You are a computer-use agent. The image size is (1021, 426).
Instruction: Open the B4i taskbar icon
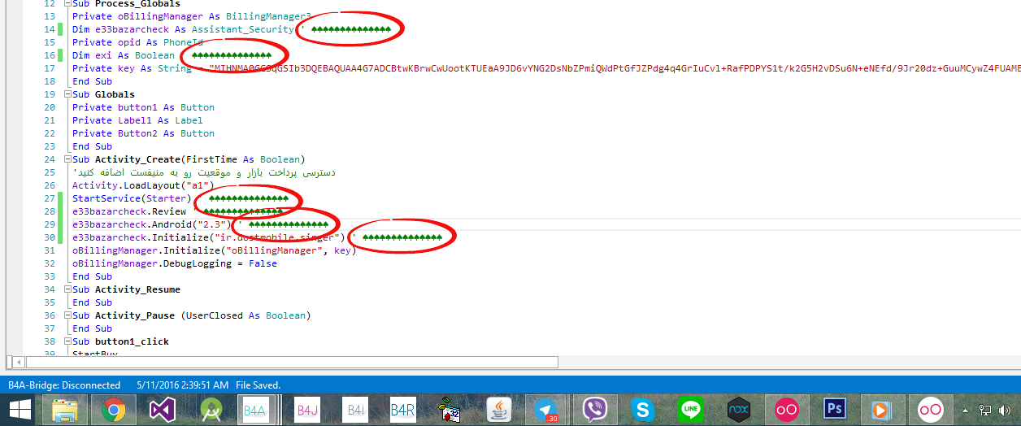[x=356, y=409]
